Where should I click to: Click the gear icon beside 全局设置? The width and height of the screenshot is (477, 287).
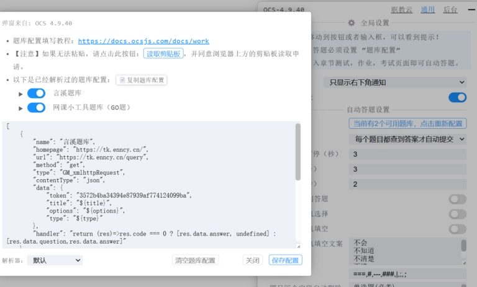352,22
